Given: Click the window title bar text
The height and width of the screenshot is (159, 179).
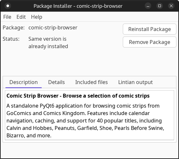Looking at the screenshot, I should pyautogui.click(x=78, y=6).
